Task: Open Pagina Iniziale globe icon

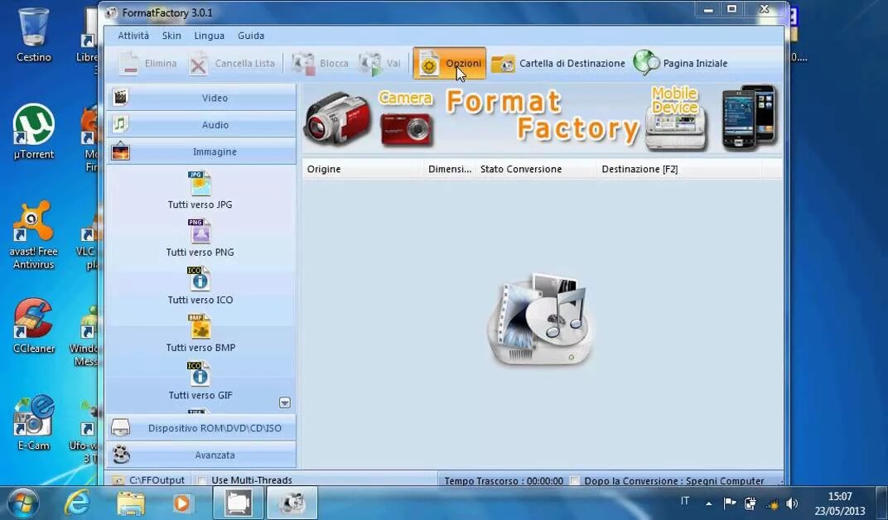Action: (646, 63)
